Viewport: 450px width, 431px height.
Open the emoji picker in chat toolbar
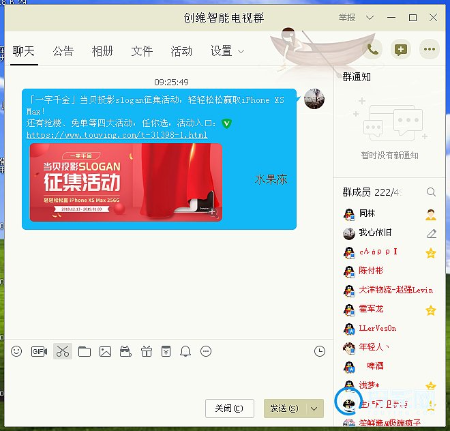click(x=16, y=351)
